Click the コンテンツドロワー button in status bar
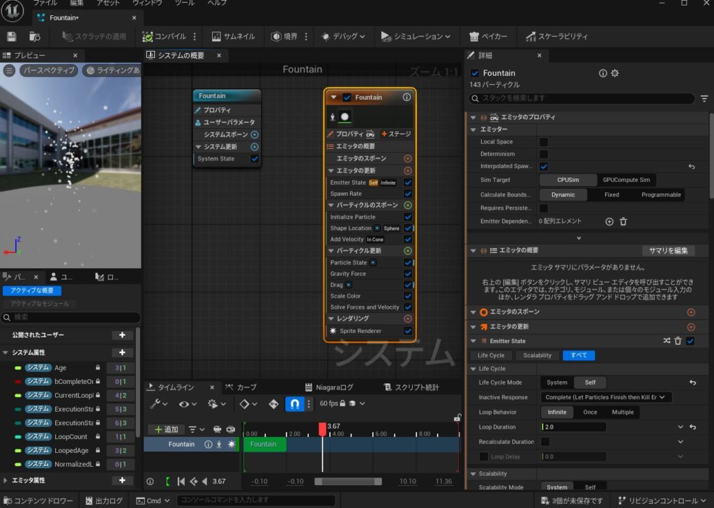Screen dimensions: 714x508 (37, 500)
